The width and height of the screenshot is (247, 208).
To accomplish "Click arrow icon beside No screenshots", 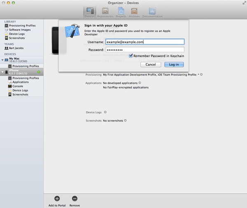I will point(125,120).
